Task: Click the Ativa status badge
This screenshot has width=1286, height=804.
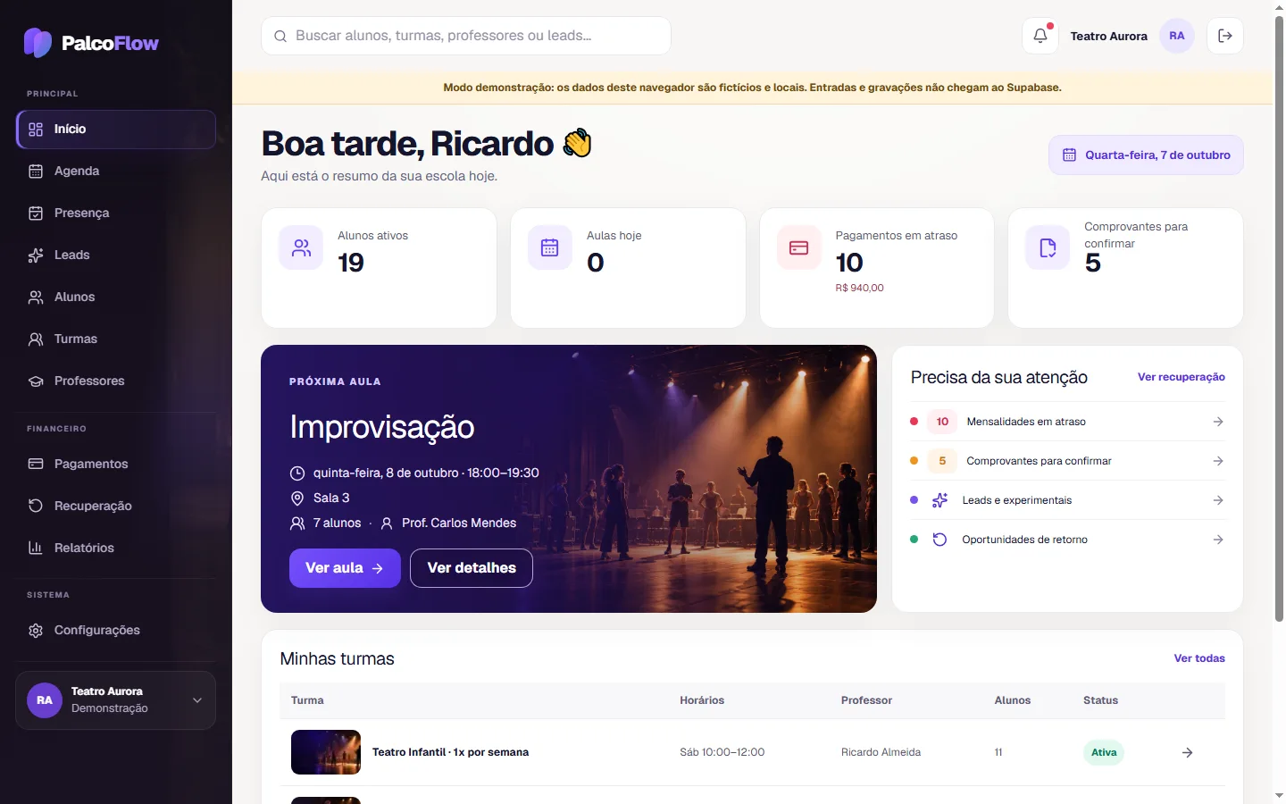Action: point(1104,752)
